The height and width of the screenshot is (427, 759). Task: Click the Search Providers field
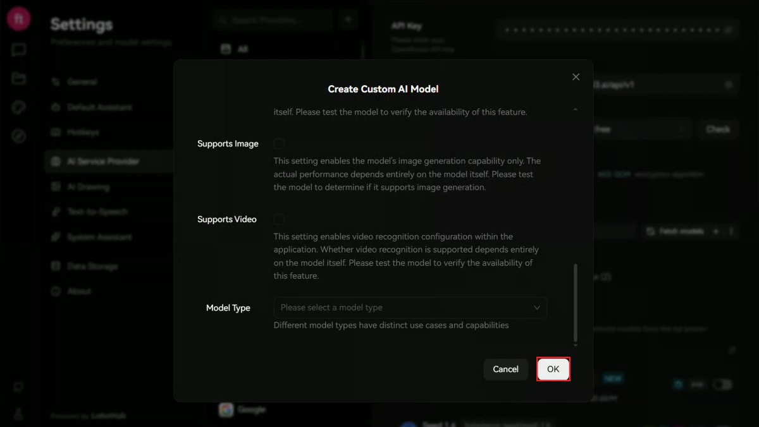tap(273, 20)
